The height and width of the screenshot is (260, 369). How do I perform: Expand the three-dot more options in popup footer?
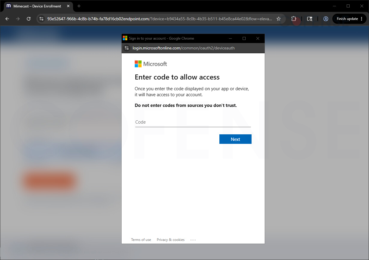pyautogui.click(x=193, y=240)
